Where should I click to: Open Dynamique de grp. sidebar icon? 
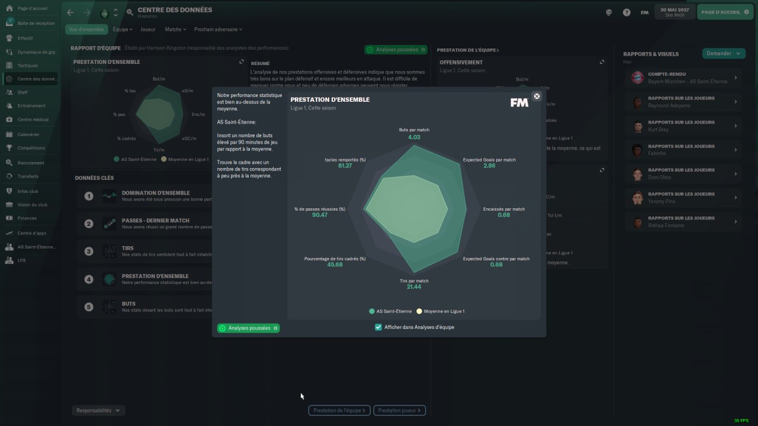coord(9,51)
